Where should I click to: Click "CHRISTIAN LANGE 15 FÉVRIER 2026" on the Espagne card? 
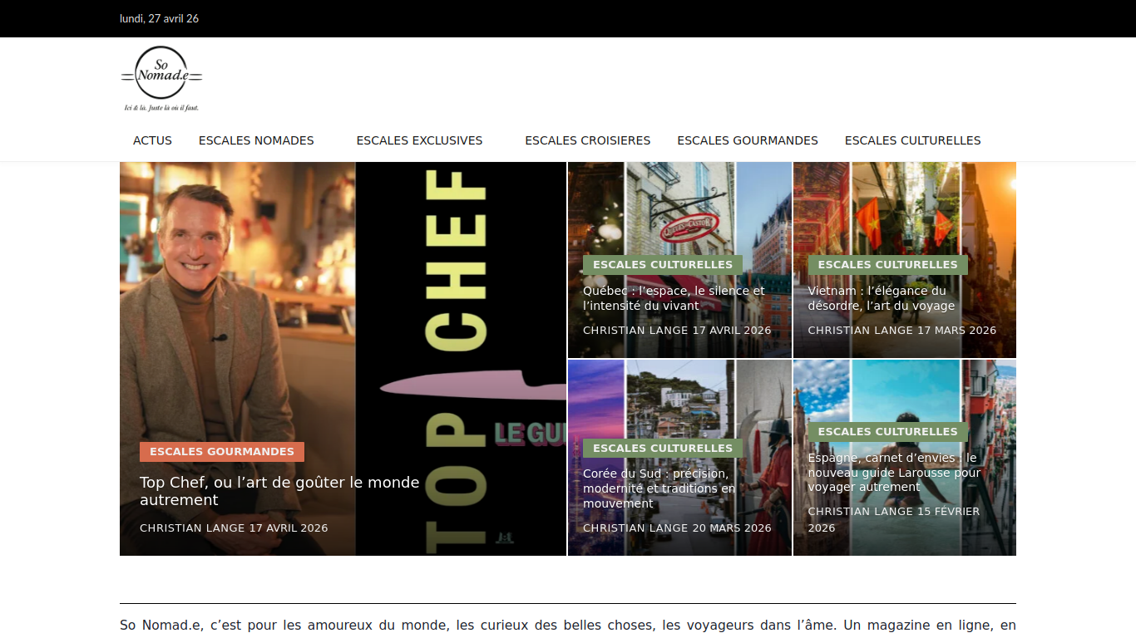[x=894, y=520]
